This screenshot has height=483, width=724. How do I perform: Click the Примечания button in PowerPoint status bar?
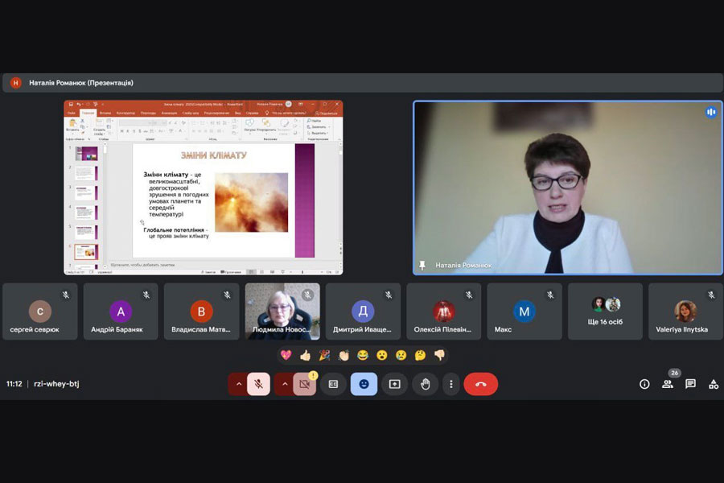(231, 272)
